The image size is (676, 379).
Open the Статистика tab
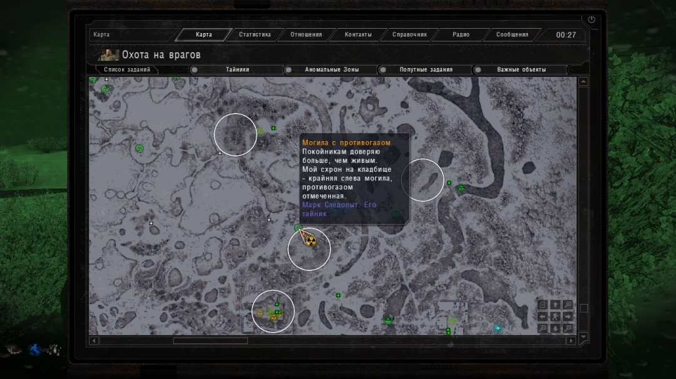coord(255,34)
